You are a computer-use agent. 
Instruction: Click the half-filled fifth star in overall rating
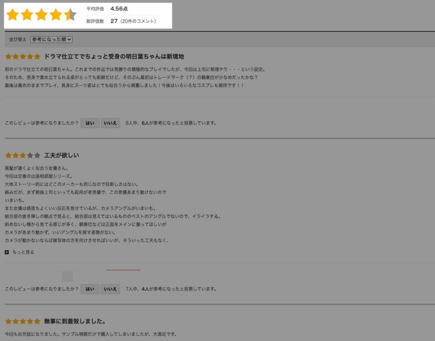coord(70,15)
